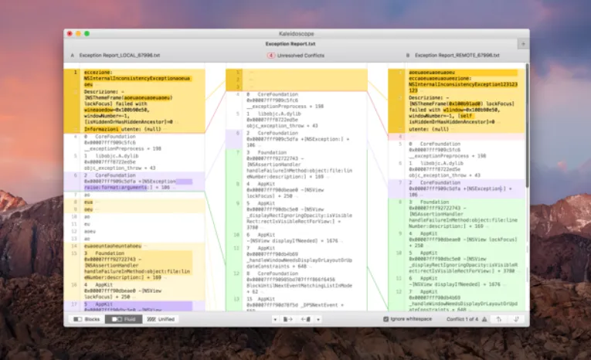Click the red 4 unresolved conflicts badge
This screenshot has width=591, height=360.
click(270, 56)
